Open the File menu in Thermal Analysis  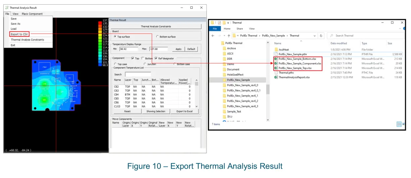[7, 14]
